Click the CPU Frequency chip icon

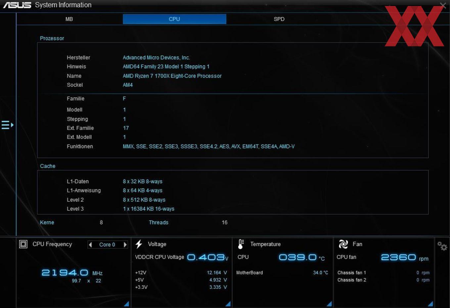point(23,244)
